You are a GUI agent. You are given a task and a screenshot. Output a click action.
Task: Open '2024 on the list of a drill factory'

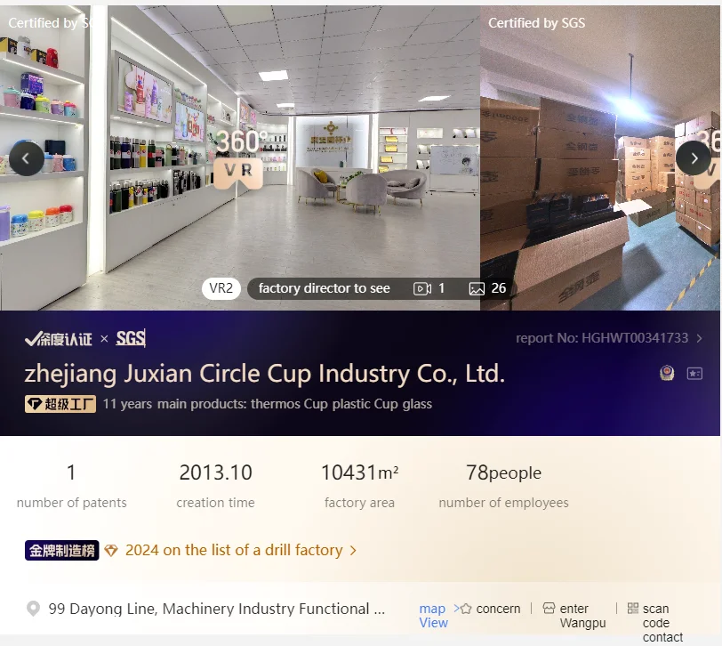point(234,550)
